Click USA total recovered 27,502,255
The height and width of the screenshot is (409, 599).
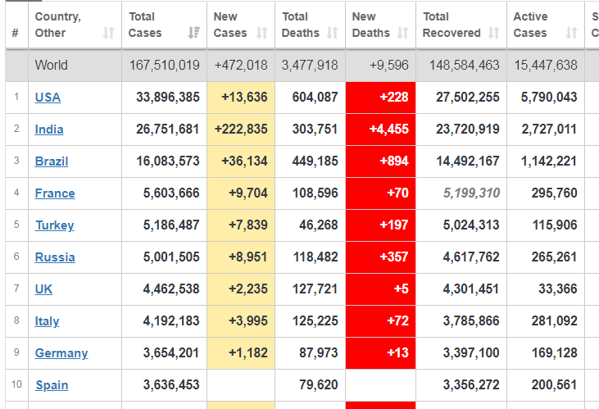[468, 97]
